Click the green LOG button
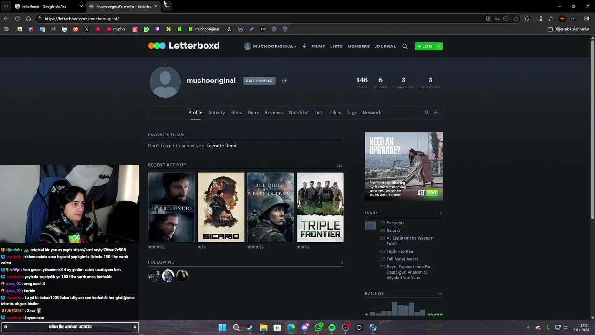The height and width of the screenshot is (335, 595). pos(425,47)
